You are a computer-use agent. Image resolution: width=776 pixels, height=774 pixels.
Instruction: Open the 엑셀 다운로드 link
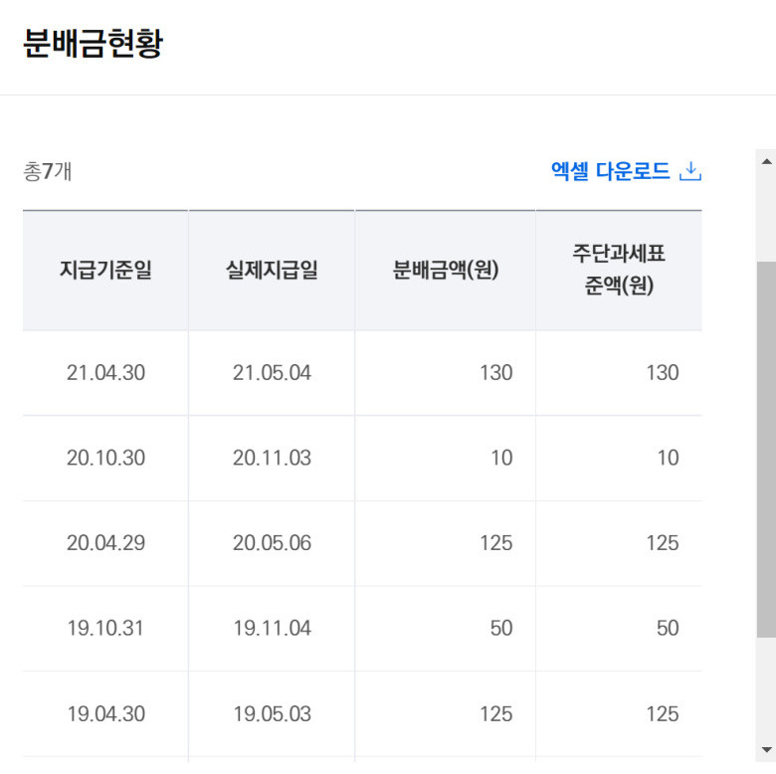click(626, 171)
